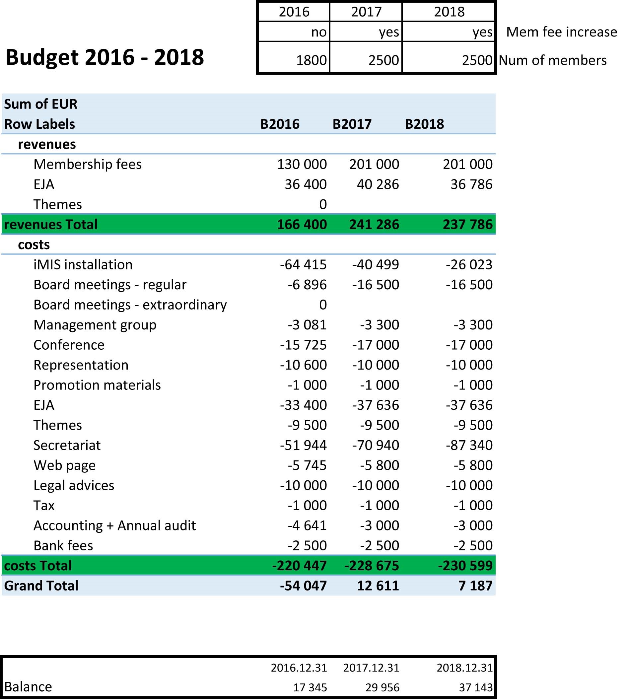This screenshot has width=624, height=699.
Task: Select the -54 047 grand total
Action: [303, 586]
